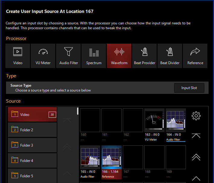Select empty input slot 162

(133, 120)
